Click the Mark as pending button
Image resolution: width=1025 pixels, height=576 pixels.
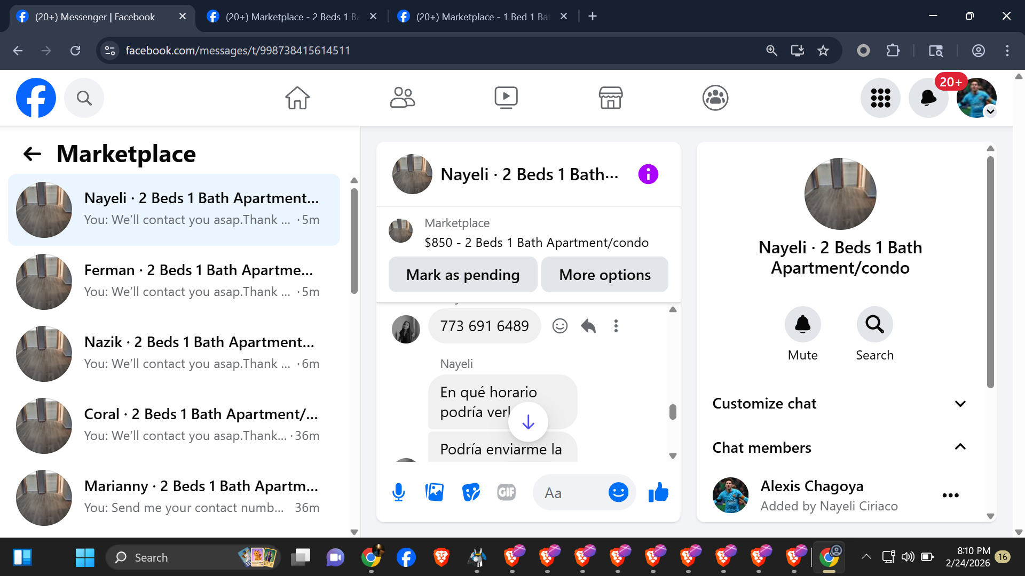462,275
